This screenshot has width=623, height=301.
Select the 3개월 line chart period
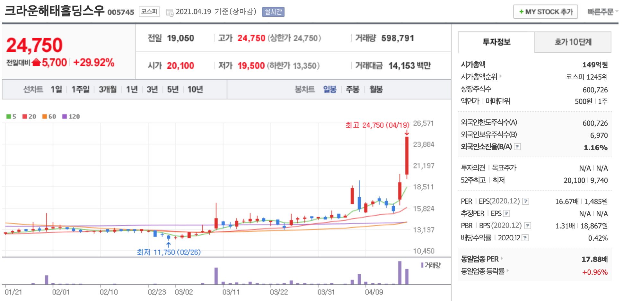click(108, 89)
